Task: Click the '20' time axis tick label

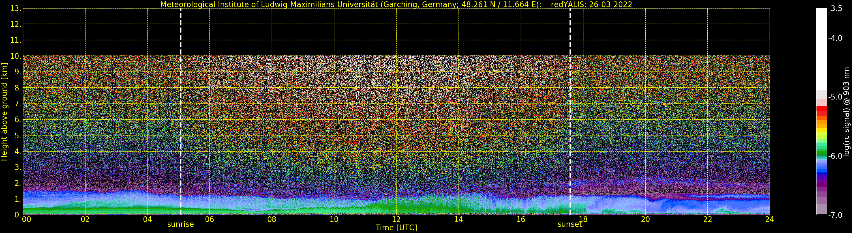Action: click(645, 219)
